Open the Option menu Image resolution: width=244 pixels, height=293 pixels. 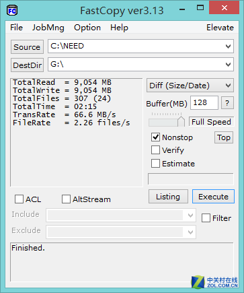tap(87, 28)
